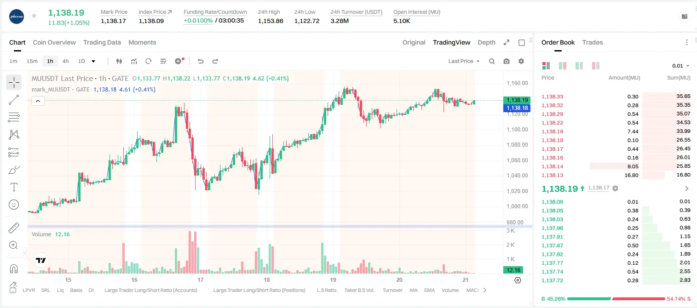Screen dimensions: 697x308
Task: Activate the magnet snap mode icon
Action: click(14, 268)
